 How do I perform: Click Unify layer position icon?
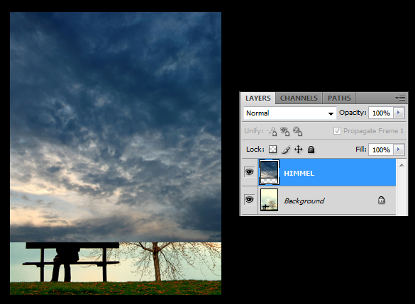[272, 131]
